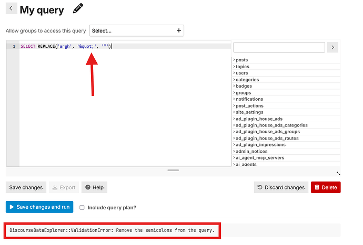Viewport: 363px width, 245px height.
Task: Click the schema search input field
Action: click(x=279, y=47)
